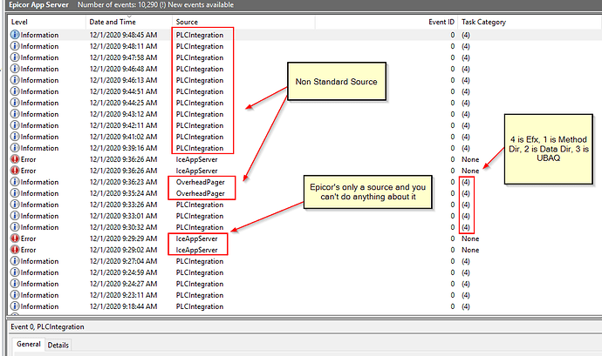This screenshot has width=602, height=356.
Task: Click the info icon for the 9:42:11 AM event
Action: (15, 125)
